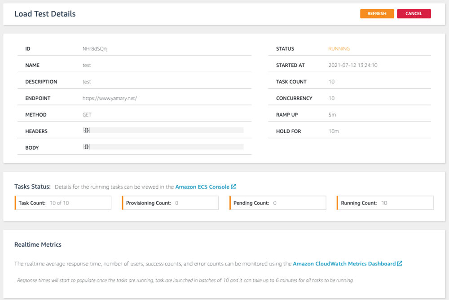449x300 pixels.
Task: Open the Amazon ECS Console link
Action: point(202,187)
